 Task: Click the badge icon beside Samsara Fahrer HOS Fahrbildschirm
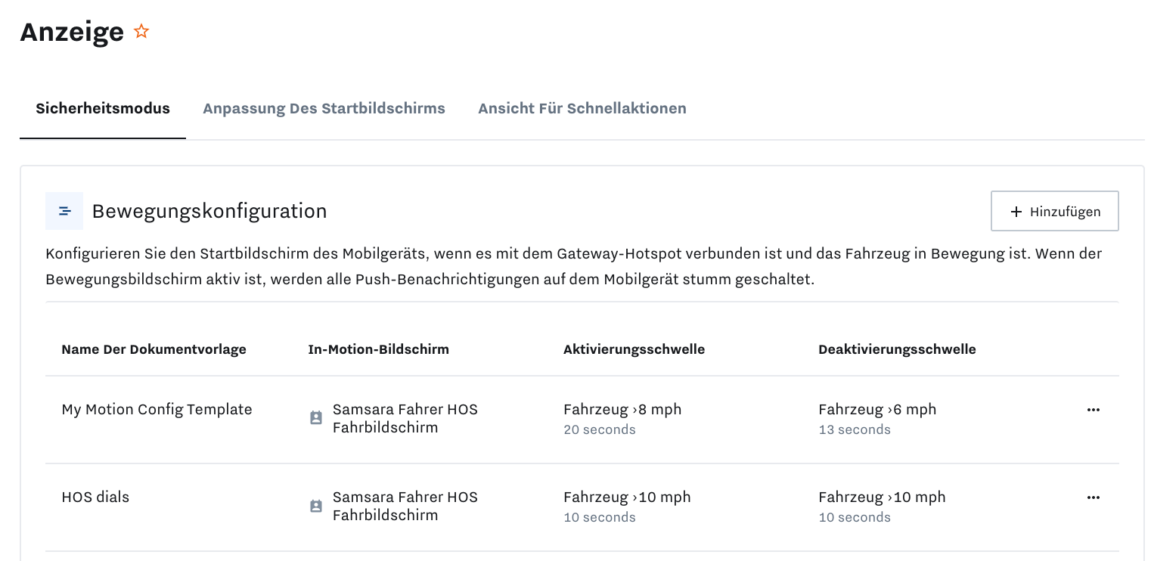(315, 417)
